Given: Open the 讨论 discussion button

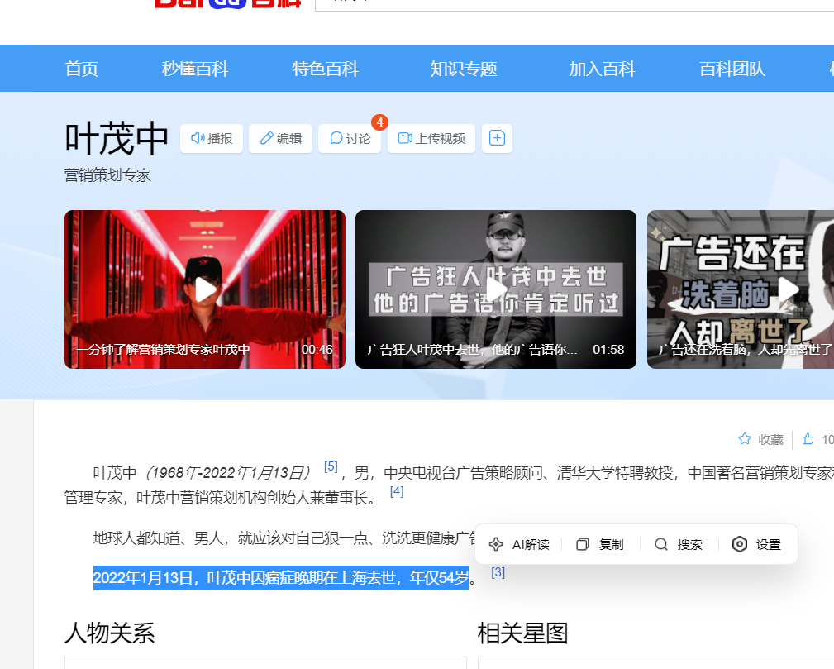Looking at the screenshot, I should pos(350,138).
